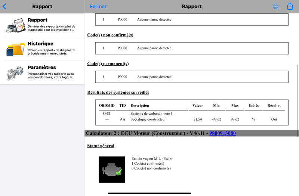Click the '21,54' value cell
Viewport: 299px width, 196px height.
(x=198, y=119)
